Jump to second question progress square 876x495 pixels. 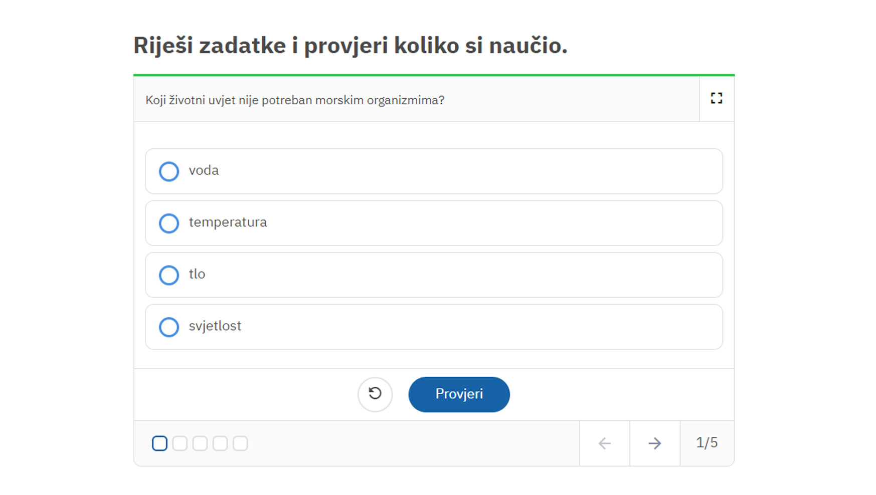(180, 443)
